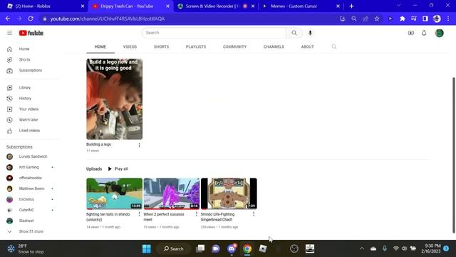Bookmark this page with the star icon
456x257 pixels.
point(377,19)
